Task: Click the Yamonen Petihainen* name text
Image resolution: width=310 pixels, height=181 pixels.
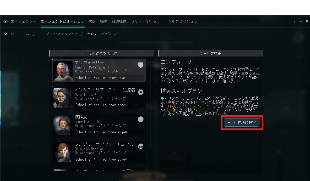Action: click(92, 67)
